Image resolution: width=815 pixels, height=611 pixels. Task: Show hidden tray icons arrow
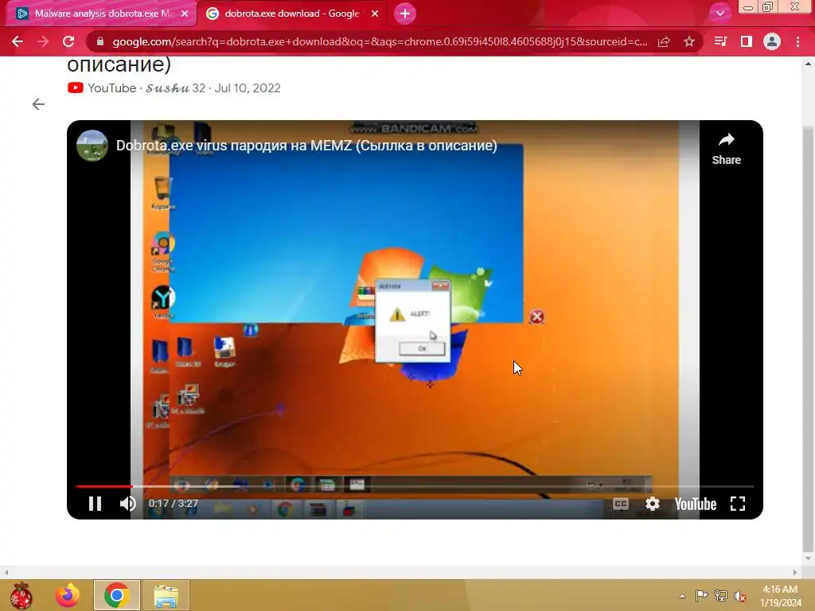pyautogui.click(x=682, y=596)
